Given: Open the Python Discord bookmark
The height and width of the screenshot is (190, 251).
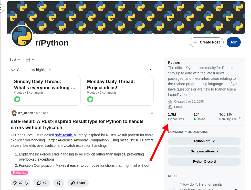Looking at the screenshot, I should click(x=204, y=161).
